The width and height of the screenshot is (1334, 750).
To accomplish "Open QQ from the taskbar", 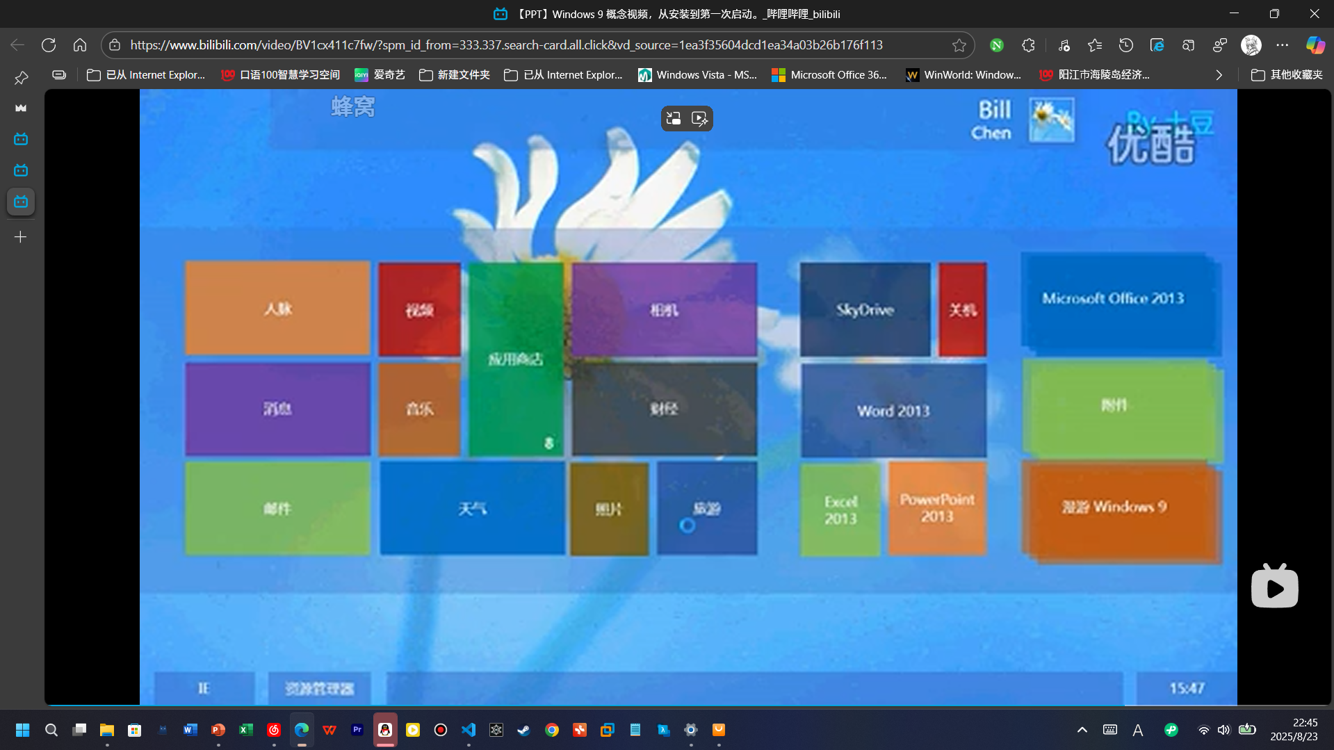I will pos(385,730).
